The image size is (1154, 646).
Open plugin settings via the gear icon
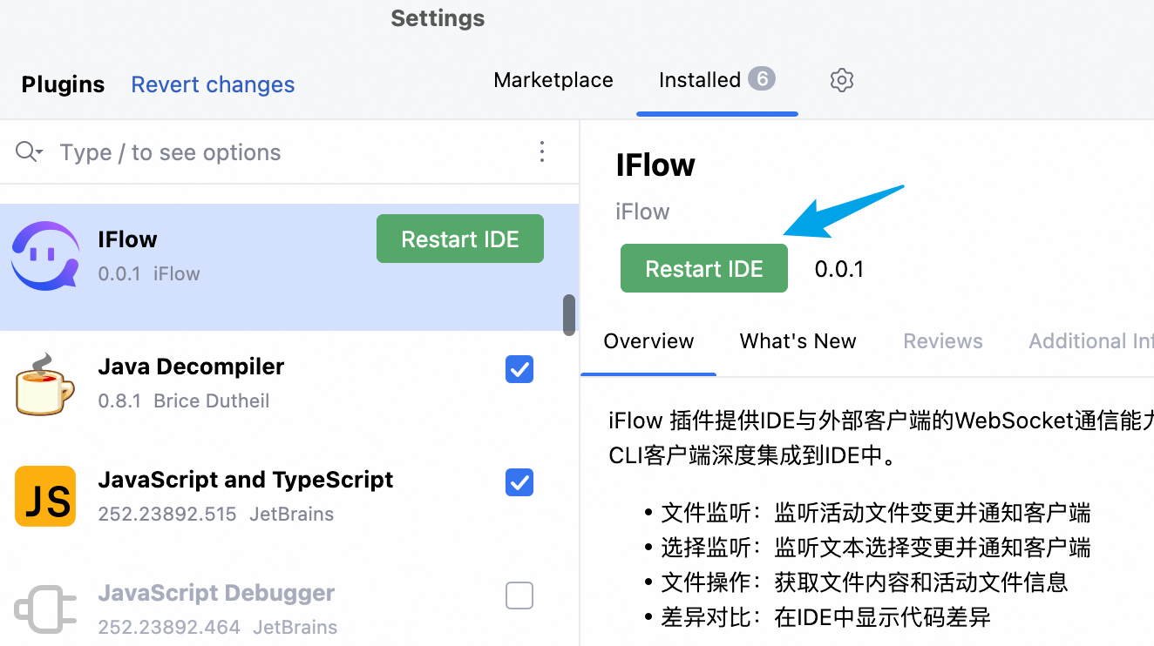pos(841,80)
